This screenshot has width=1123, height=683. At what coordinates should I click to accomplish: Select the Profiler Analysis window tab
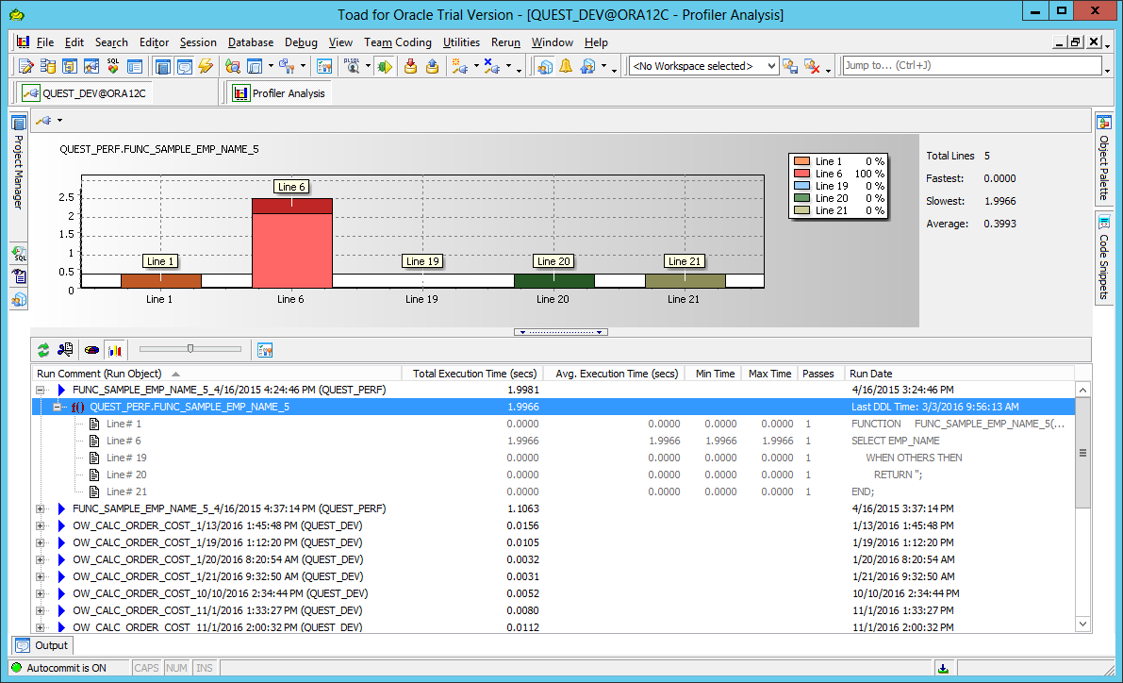coord(280,93)
